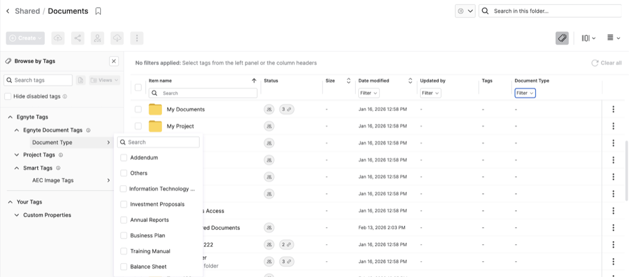This screenshot has height=277, width=629.
Task: Select the My Project row checkbox
Action: pos(138,126)
